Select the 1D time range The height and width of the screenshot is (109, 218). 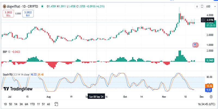(5, 104)
